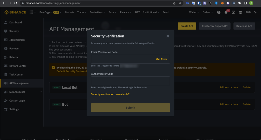Reload the page with browser refresh icon
The width and height of the screenshot is (261, 140).
pyautogui.click(x=16, y=3)
